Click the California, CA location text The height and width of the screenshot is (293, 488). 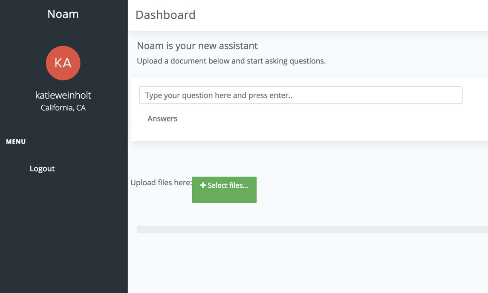[x=63, y=108]
